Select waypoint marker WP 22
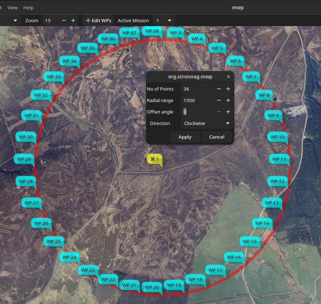 108,280
